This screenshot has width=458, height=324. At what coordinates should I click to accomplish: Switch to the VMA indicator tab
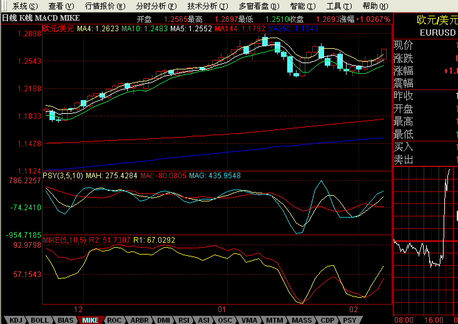click(x=249, y=320)
